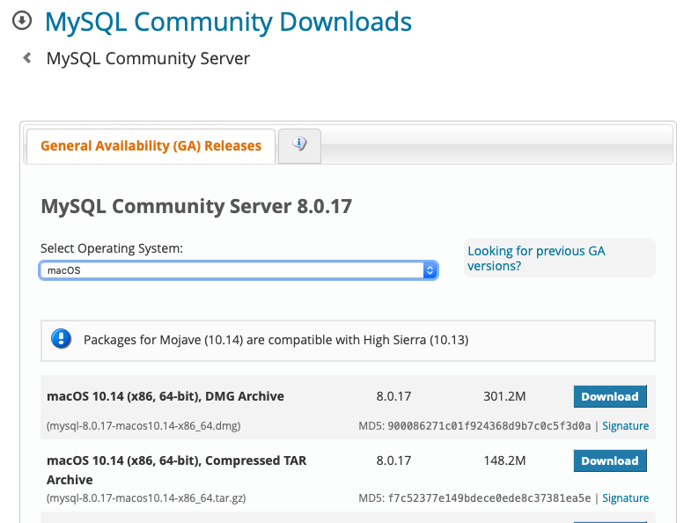Click macOS 10.14 DMG Archive title text
Screen dimensions: 691x523
165,396
